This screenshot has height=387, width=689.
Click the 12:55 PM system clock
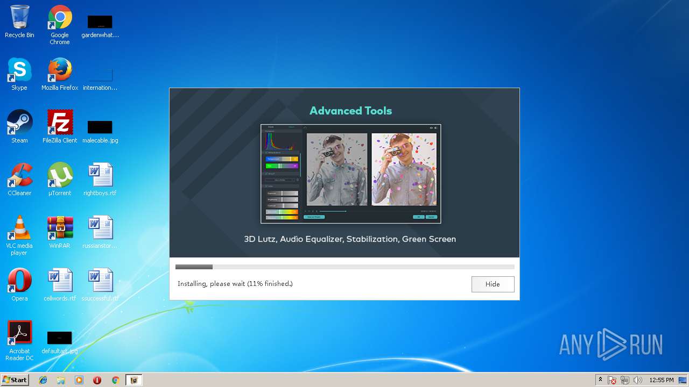[662, 380]
